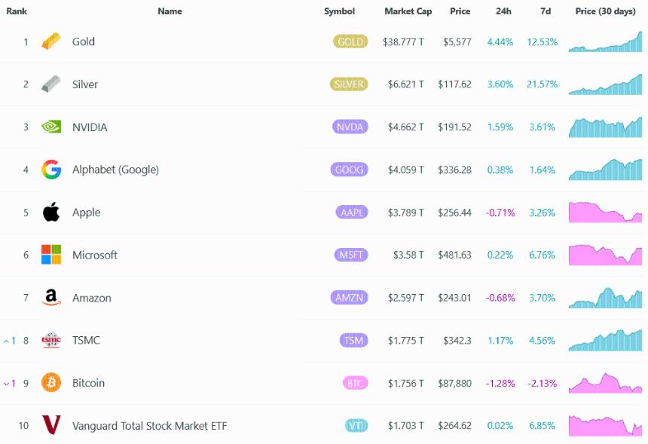Viewport: 648px width, 444px height.
Task: Click the Vanguard logo icon
Action: click(x=51, y=426)
